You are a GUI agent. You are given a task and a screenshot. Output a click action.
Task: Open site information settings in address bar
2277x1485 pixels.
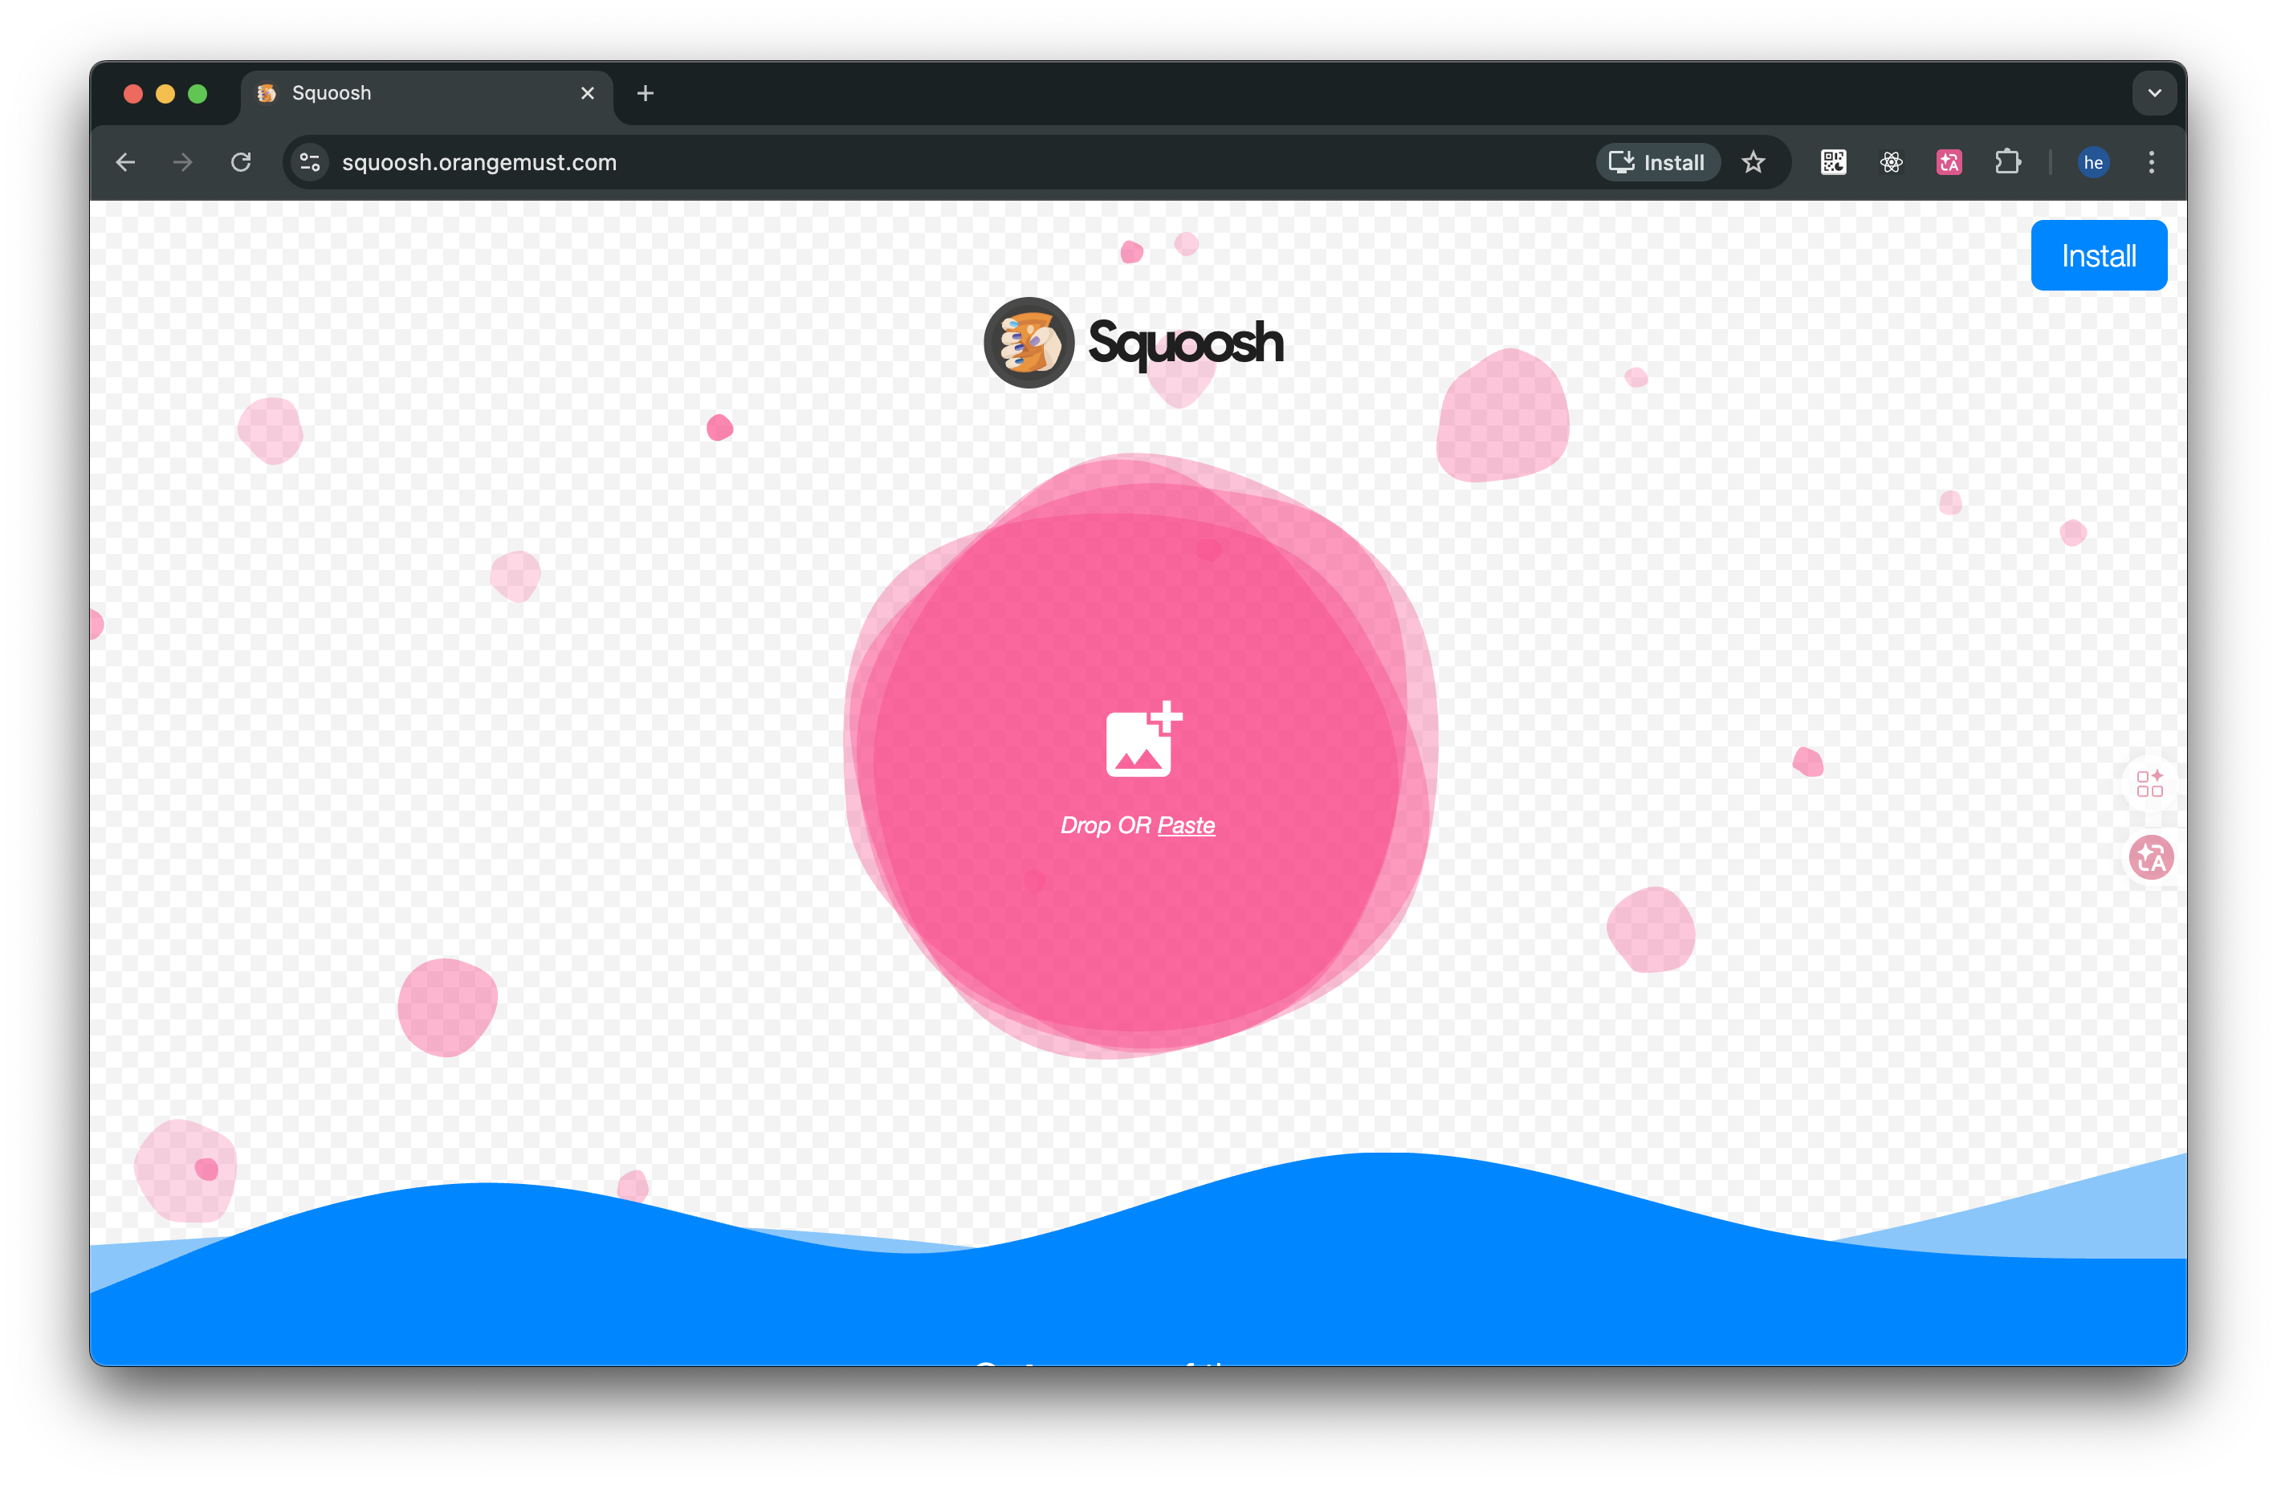click(x=309, y=161)
